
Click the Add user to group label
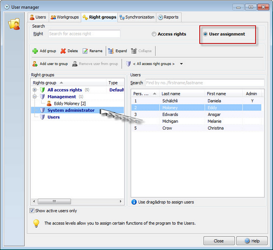[54, 64]
